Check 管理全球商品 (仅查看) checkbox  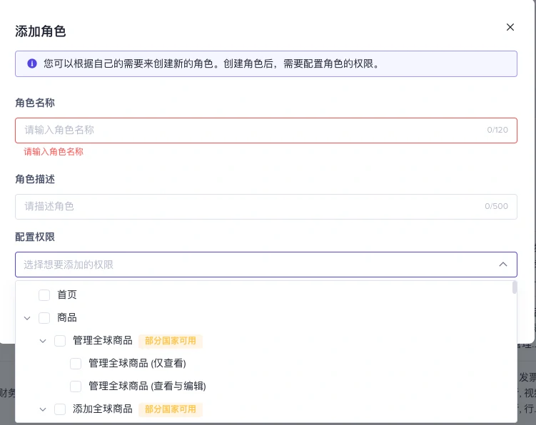click(x=76, y=364)
